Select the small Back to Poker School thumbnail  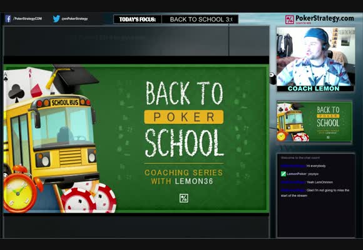pyautogui.click(x=315, y=122)
